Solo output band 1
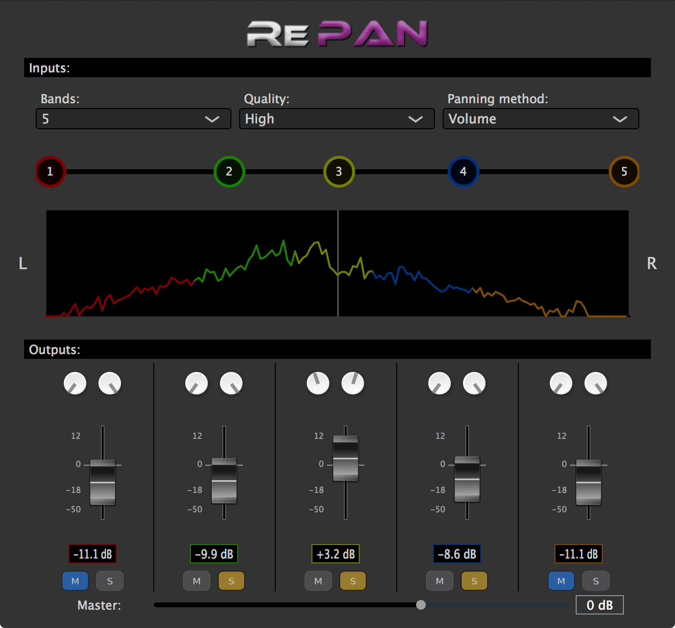 tap(110, 581)
